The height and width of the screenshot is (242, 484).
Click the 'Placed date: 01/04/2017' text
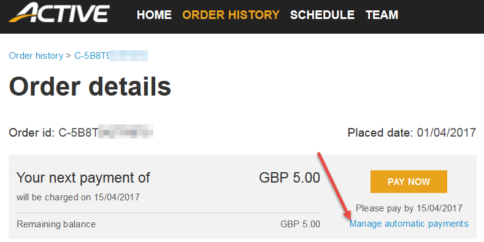point(412,133)
